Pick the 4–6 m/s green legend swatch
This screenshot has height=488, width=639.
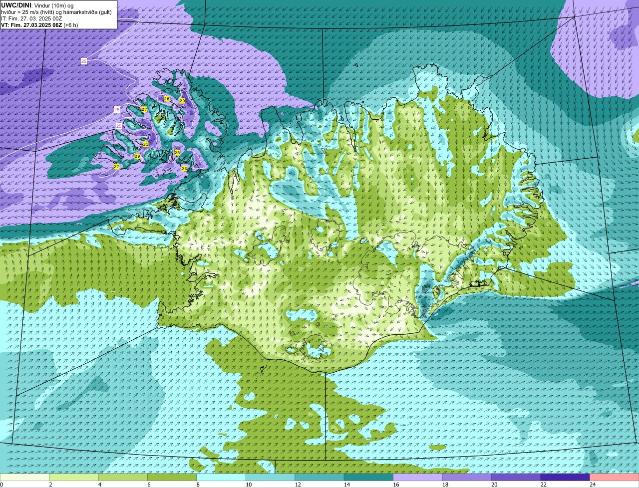point(123,477)
